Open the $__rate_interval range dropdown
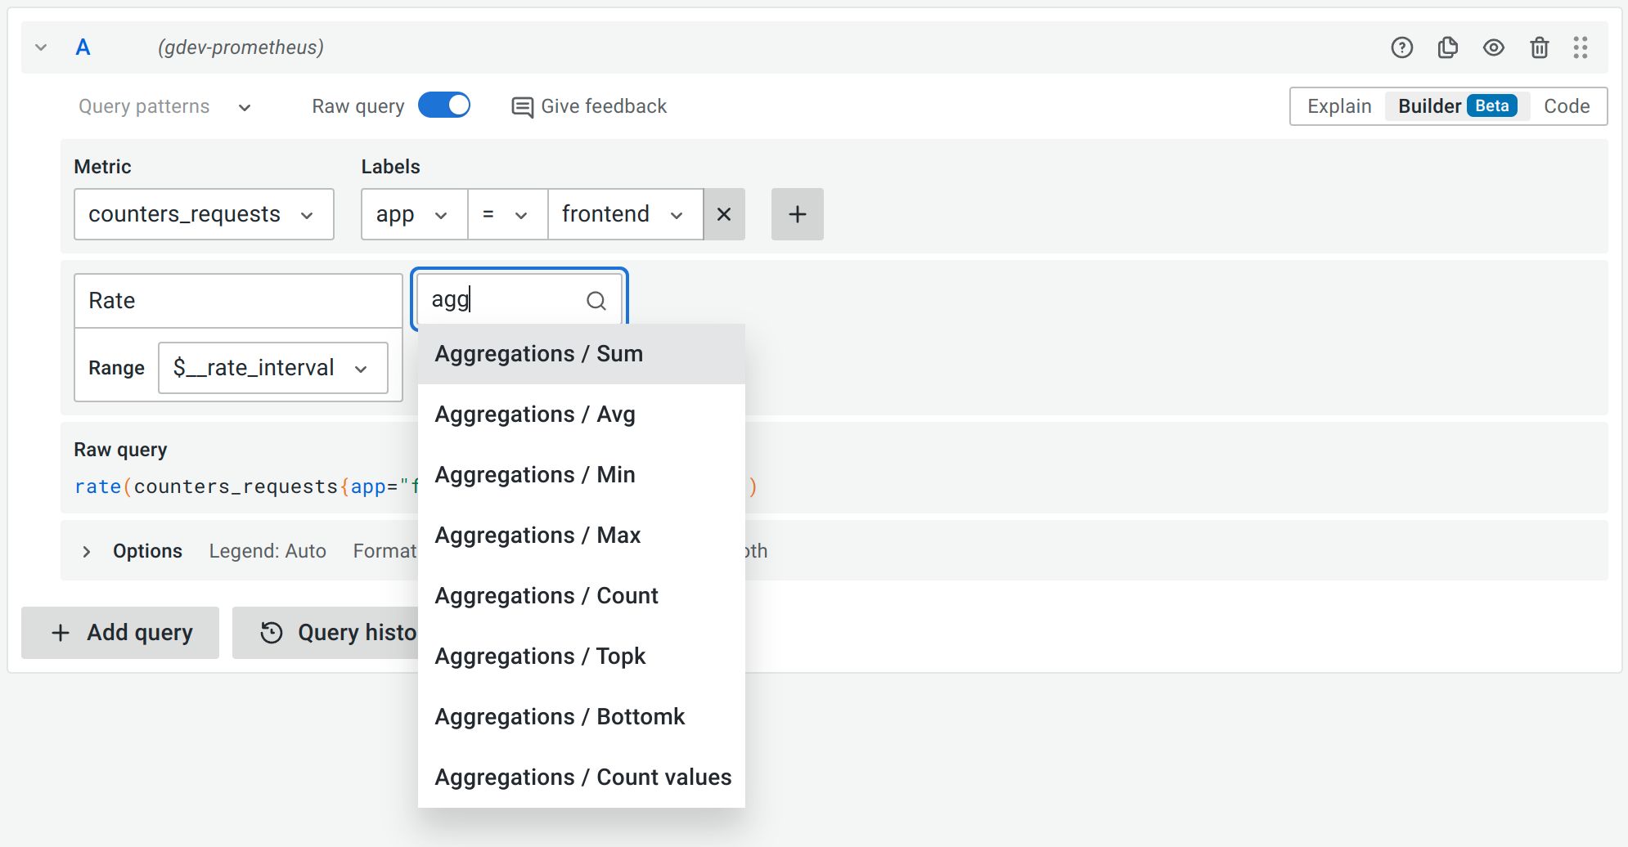Viewport: 1628px width, 847px height. point(272,368)
